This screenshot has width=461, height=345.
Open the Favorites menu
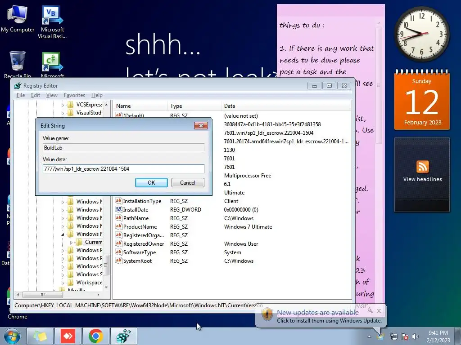[x=74, y=95]
